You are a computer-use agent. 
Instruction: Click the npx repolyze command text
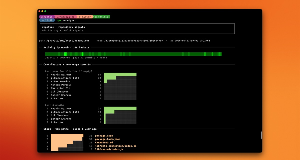[66, 20]
